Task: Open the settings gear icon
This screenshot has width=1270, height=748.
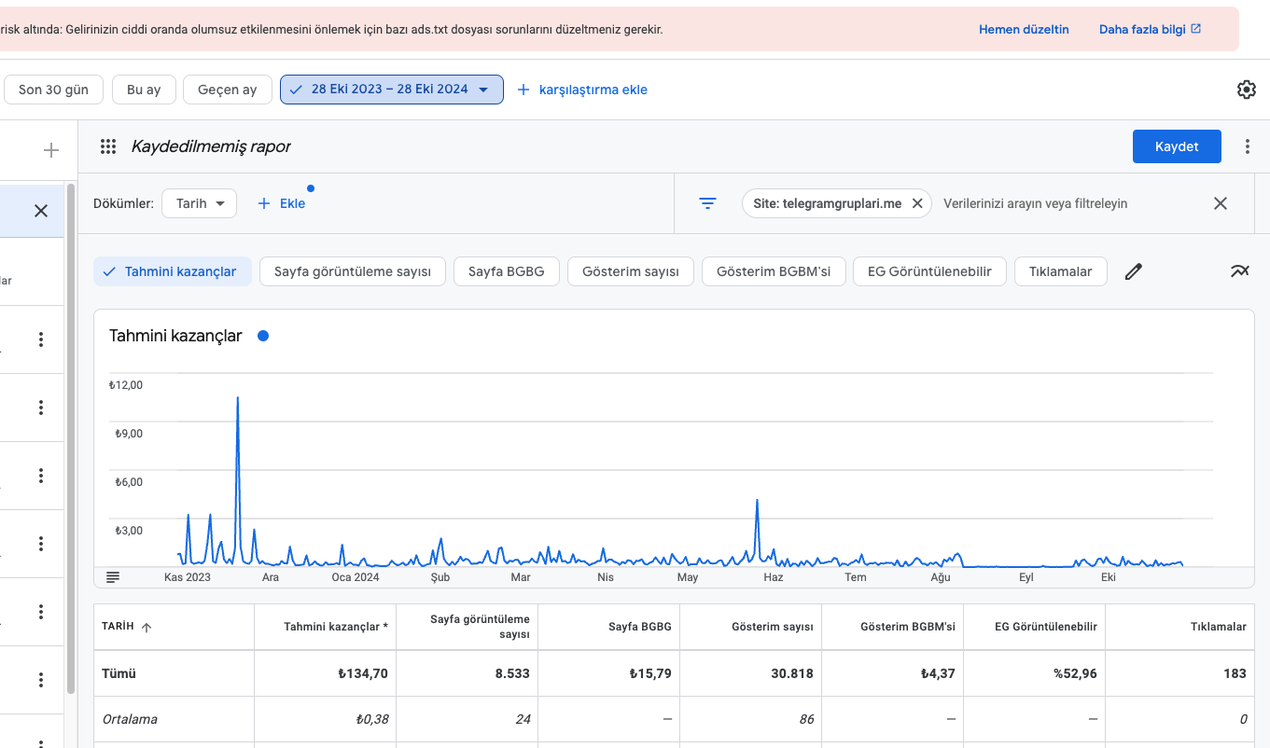Action: point(1246,90)
